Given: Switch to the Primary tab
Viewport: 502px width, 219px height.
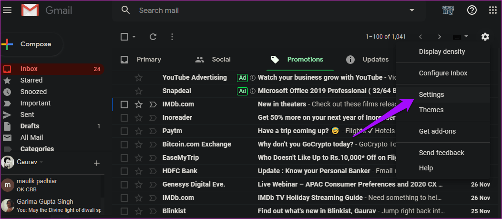Looking at the screenshot, I should [x=141, y=59].
